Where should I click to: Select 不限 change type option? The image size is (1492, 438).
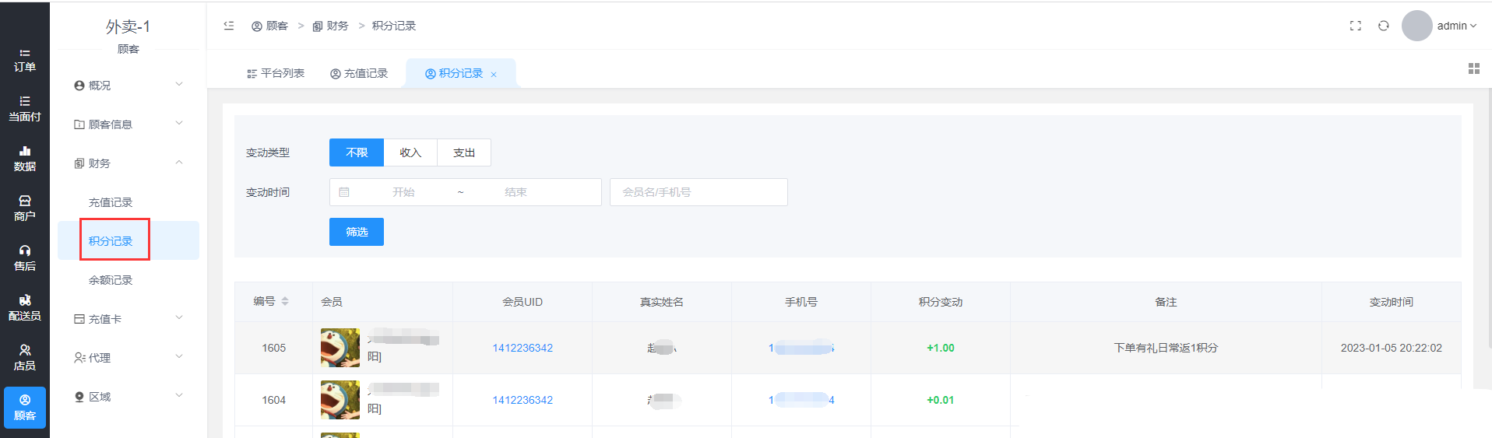[357, 152]
